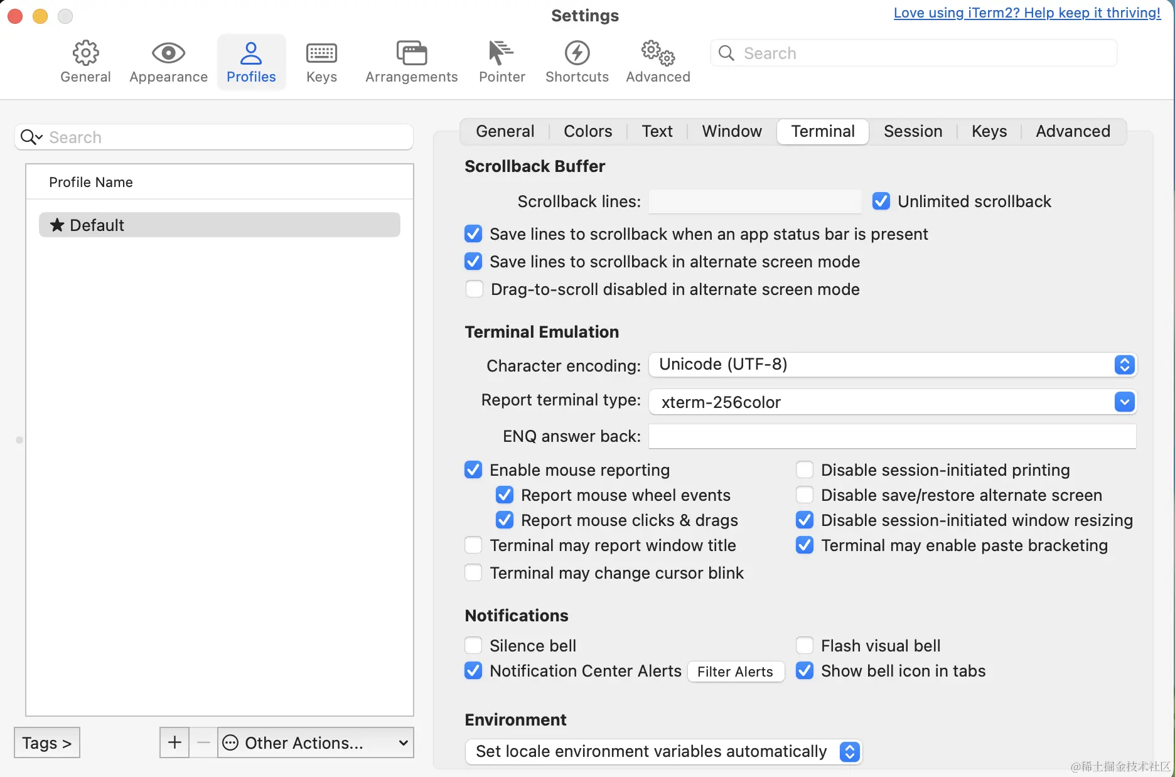
Task: Open the Report terminal type combo box
Action: coord(893,402)
